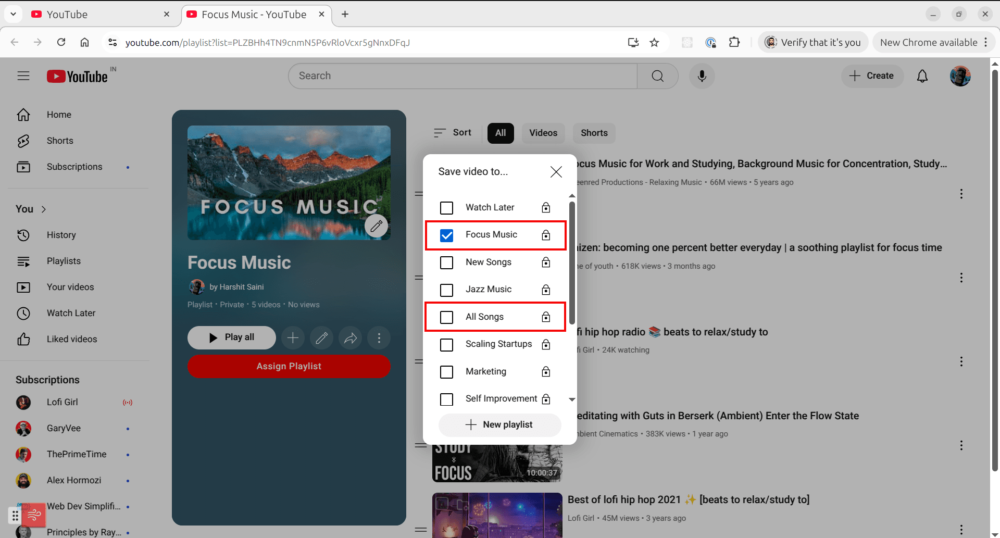Open the Best of lofi hip hop 2021 thumbnail
Viewport: 1000px width, 538px height.
tap(497, 515)
